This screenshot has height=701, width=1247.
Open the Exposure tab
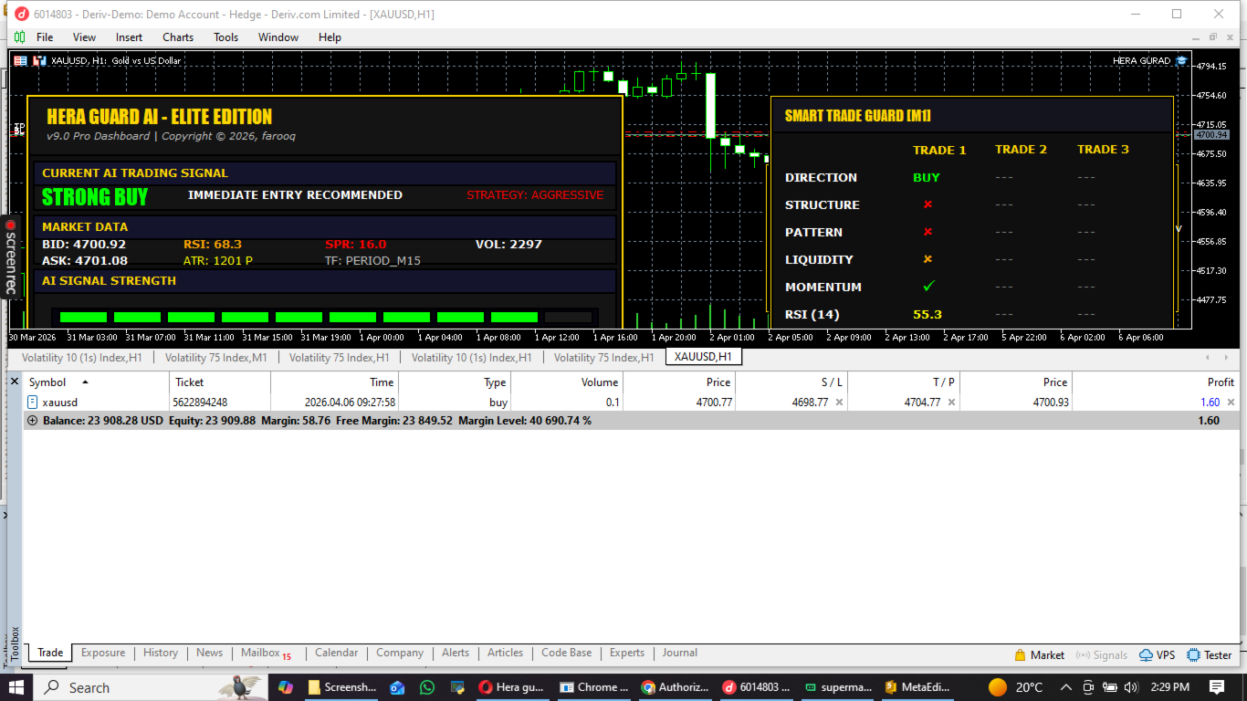coord(103,653)
